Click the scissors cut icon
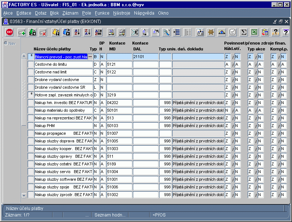This screenshot has height=222, width=292. click(x=135, y=32)
